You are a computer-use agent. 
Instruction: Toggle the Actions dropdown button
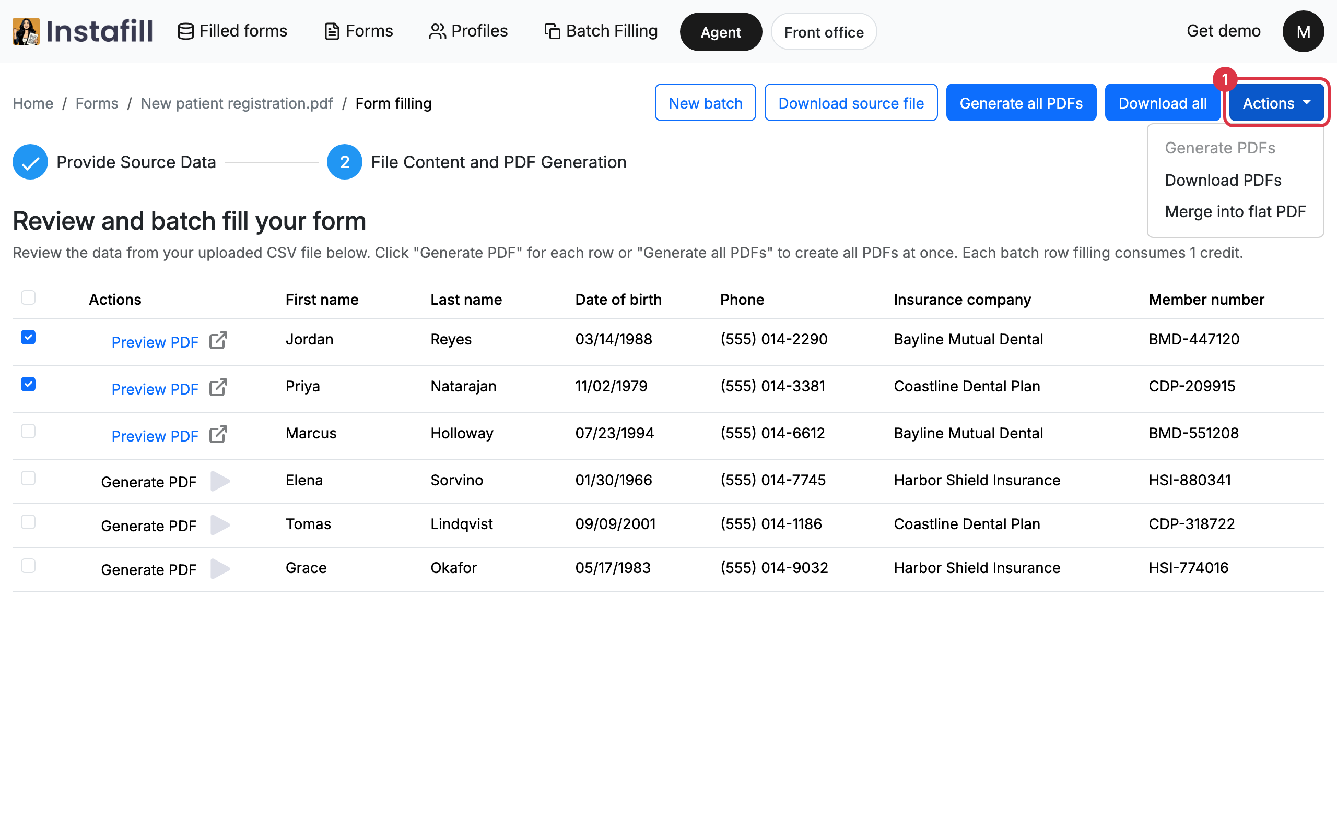point(1276,103)
